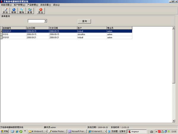
Task: Open the 产品管理 menu
Action: (x=33, y=5)
